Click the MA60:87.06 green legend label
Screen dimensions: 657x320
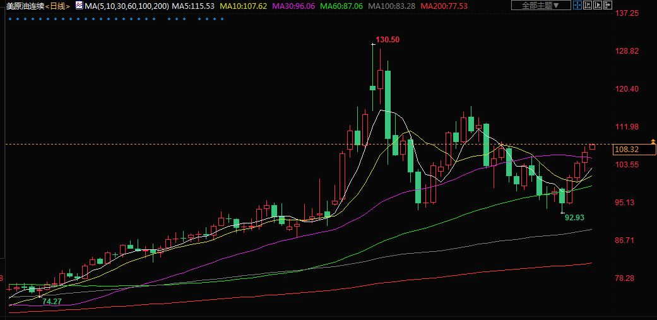(342, 6)
